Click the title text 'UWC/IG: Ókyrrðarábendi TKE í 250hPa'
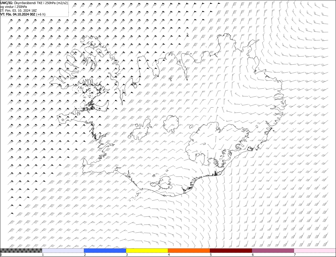336x257 pixels. [x=28, y=3]
